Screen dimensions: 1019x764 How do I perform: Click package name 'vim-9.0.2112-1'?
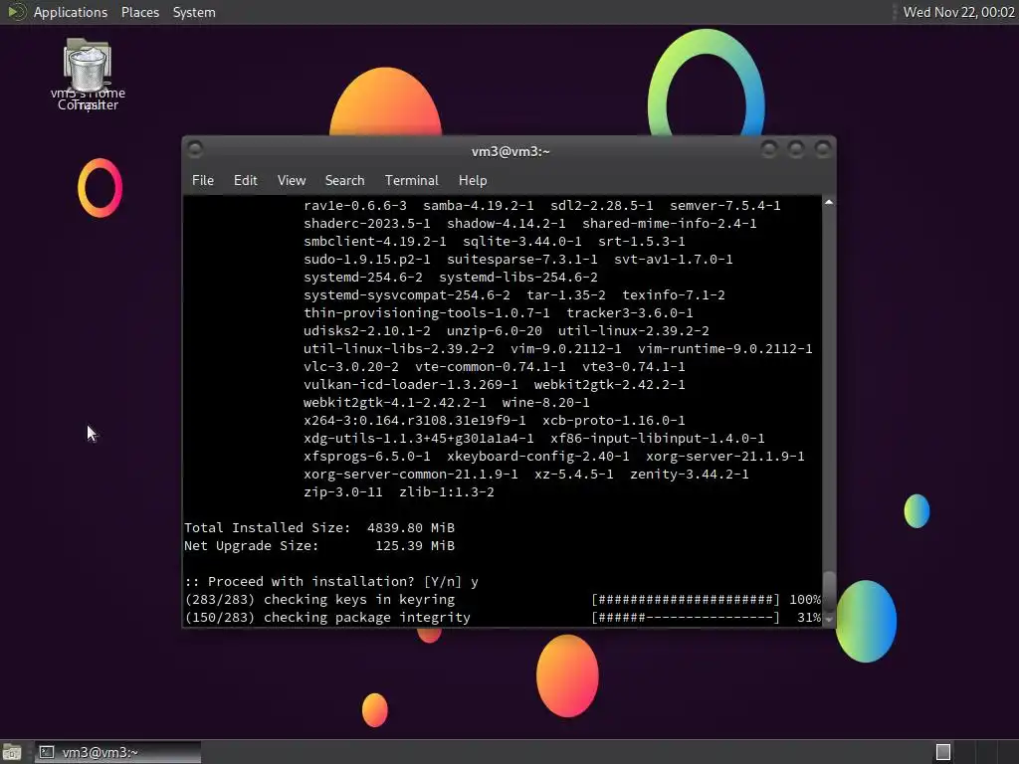point(566,349)
